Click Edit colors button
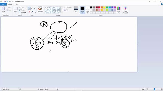This screenshot has width=163, height=91. tap(119, 10)
